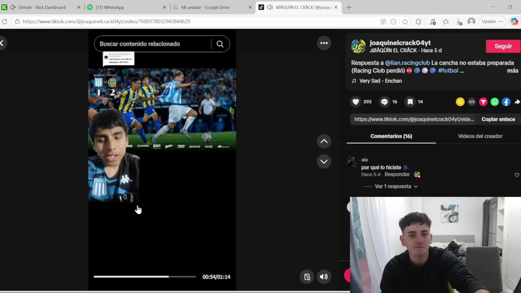Close the WhatsApp browser tab
The width and height of the screenshot is (521, 293).
164,7
